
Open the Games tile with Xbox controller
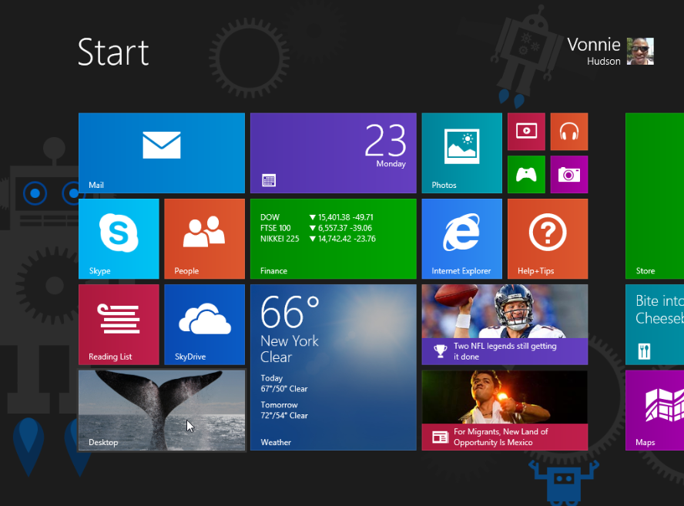[526, 174]
